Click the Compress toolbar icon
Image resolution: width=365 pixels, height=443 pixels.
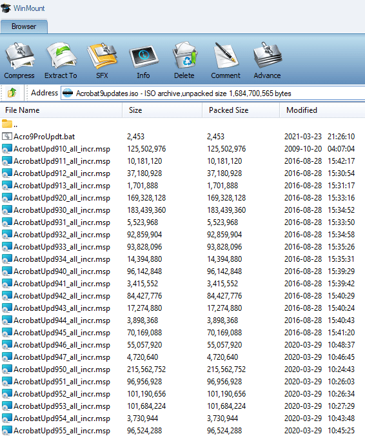pyautogui.click(x=20, y=56)
